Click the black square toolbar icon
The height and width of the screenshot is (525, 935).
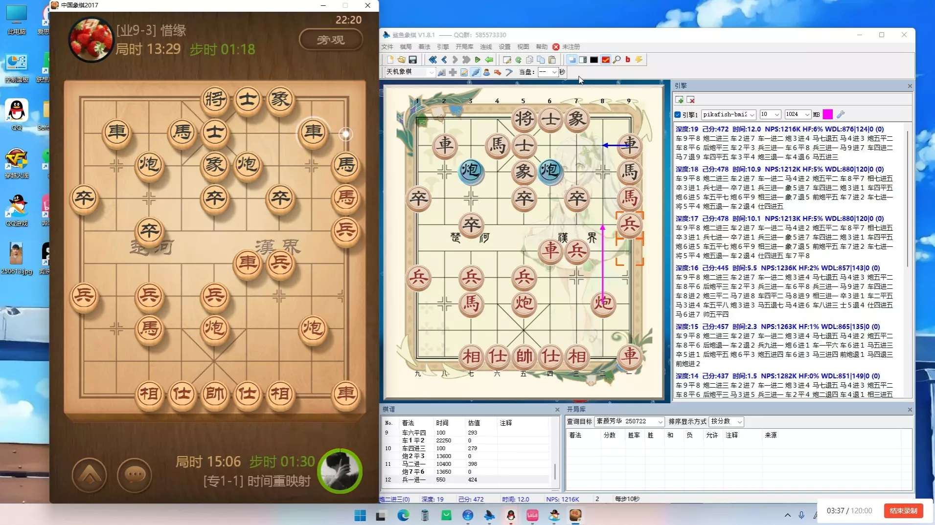point(594,60)
